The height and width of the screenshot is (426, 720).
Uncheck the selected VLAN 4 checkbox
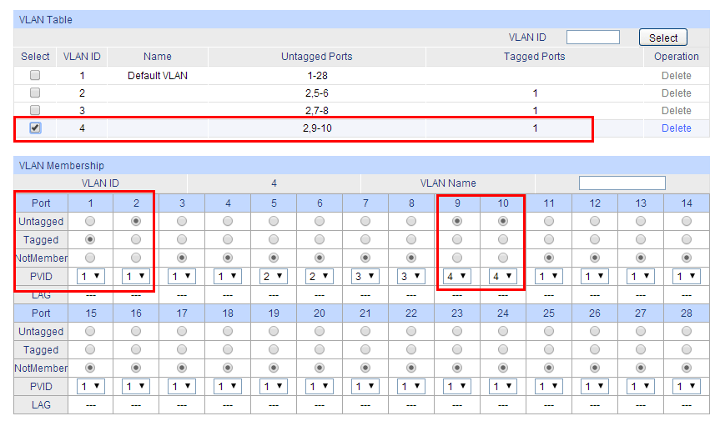coord(35,128)
